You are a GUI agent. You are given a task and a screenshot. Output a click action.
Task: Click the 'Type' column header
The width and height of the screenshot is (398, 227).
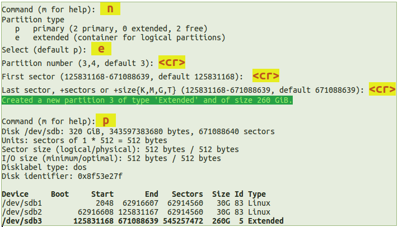[257, 194]
